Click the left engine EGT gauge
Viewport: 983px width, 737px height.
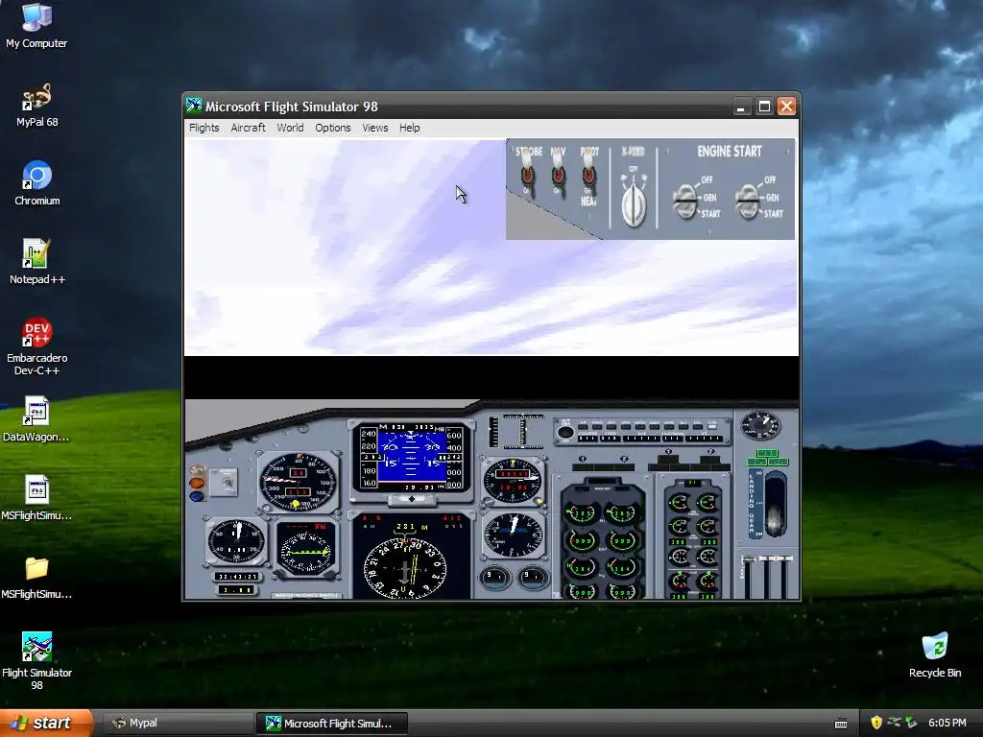(x=581, y=540)
